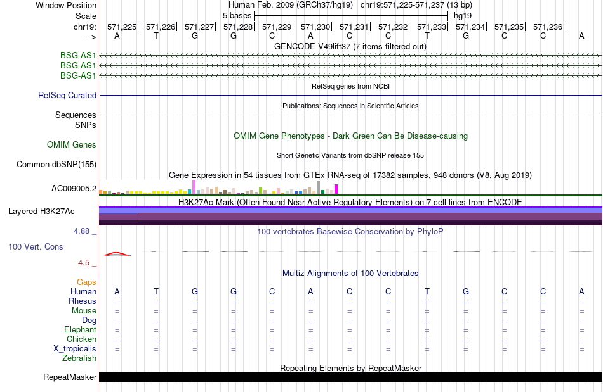Click ruler base A under 571,230

pyautogui.click(x=311, y=35)
